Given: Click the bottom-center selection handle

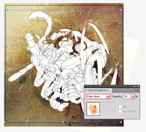Looking at the screenshot, I should pos(63,122).
